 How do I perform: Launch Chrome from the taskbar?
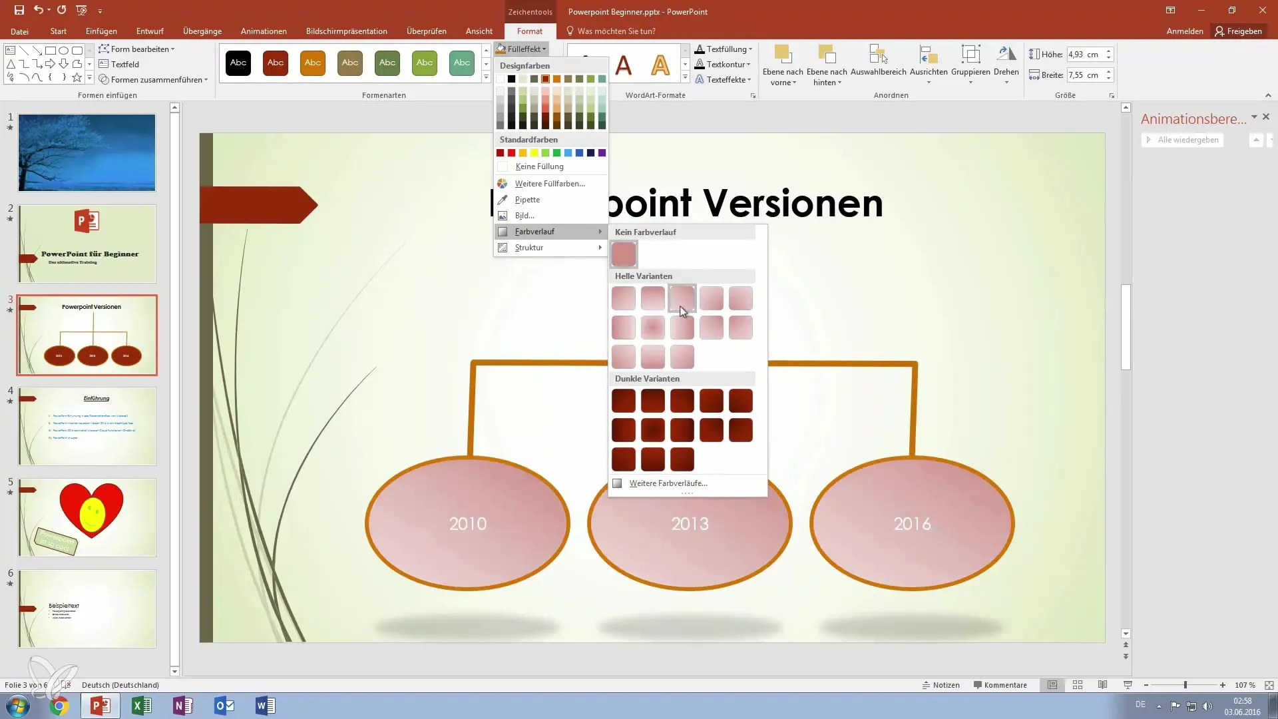[x=59, y=706]
